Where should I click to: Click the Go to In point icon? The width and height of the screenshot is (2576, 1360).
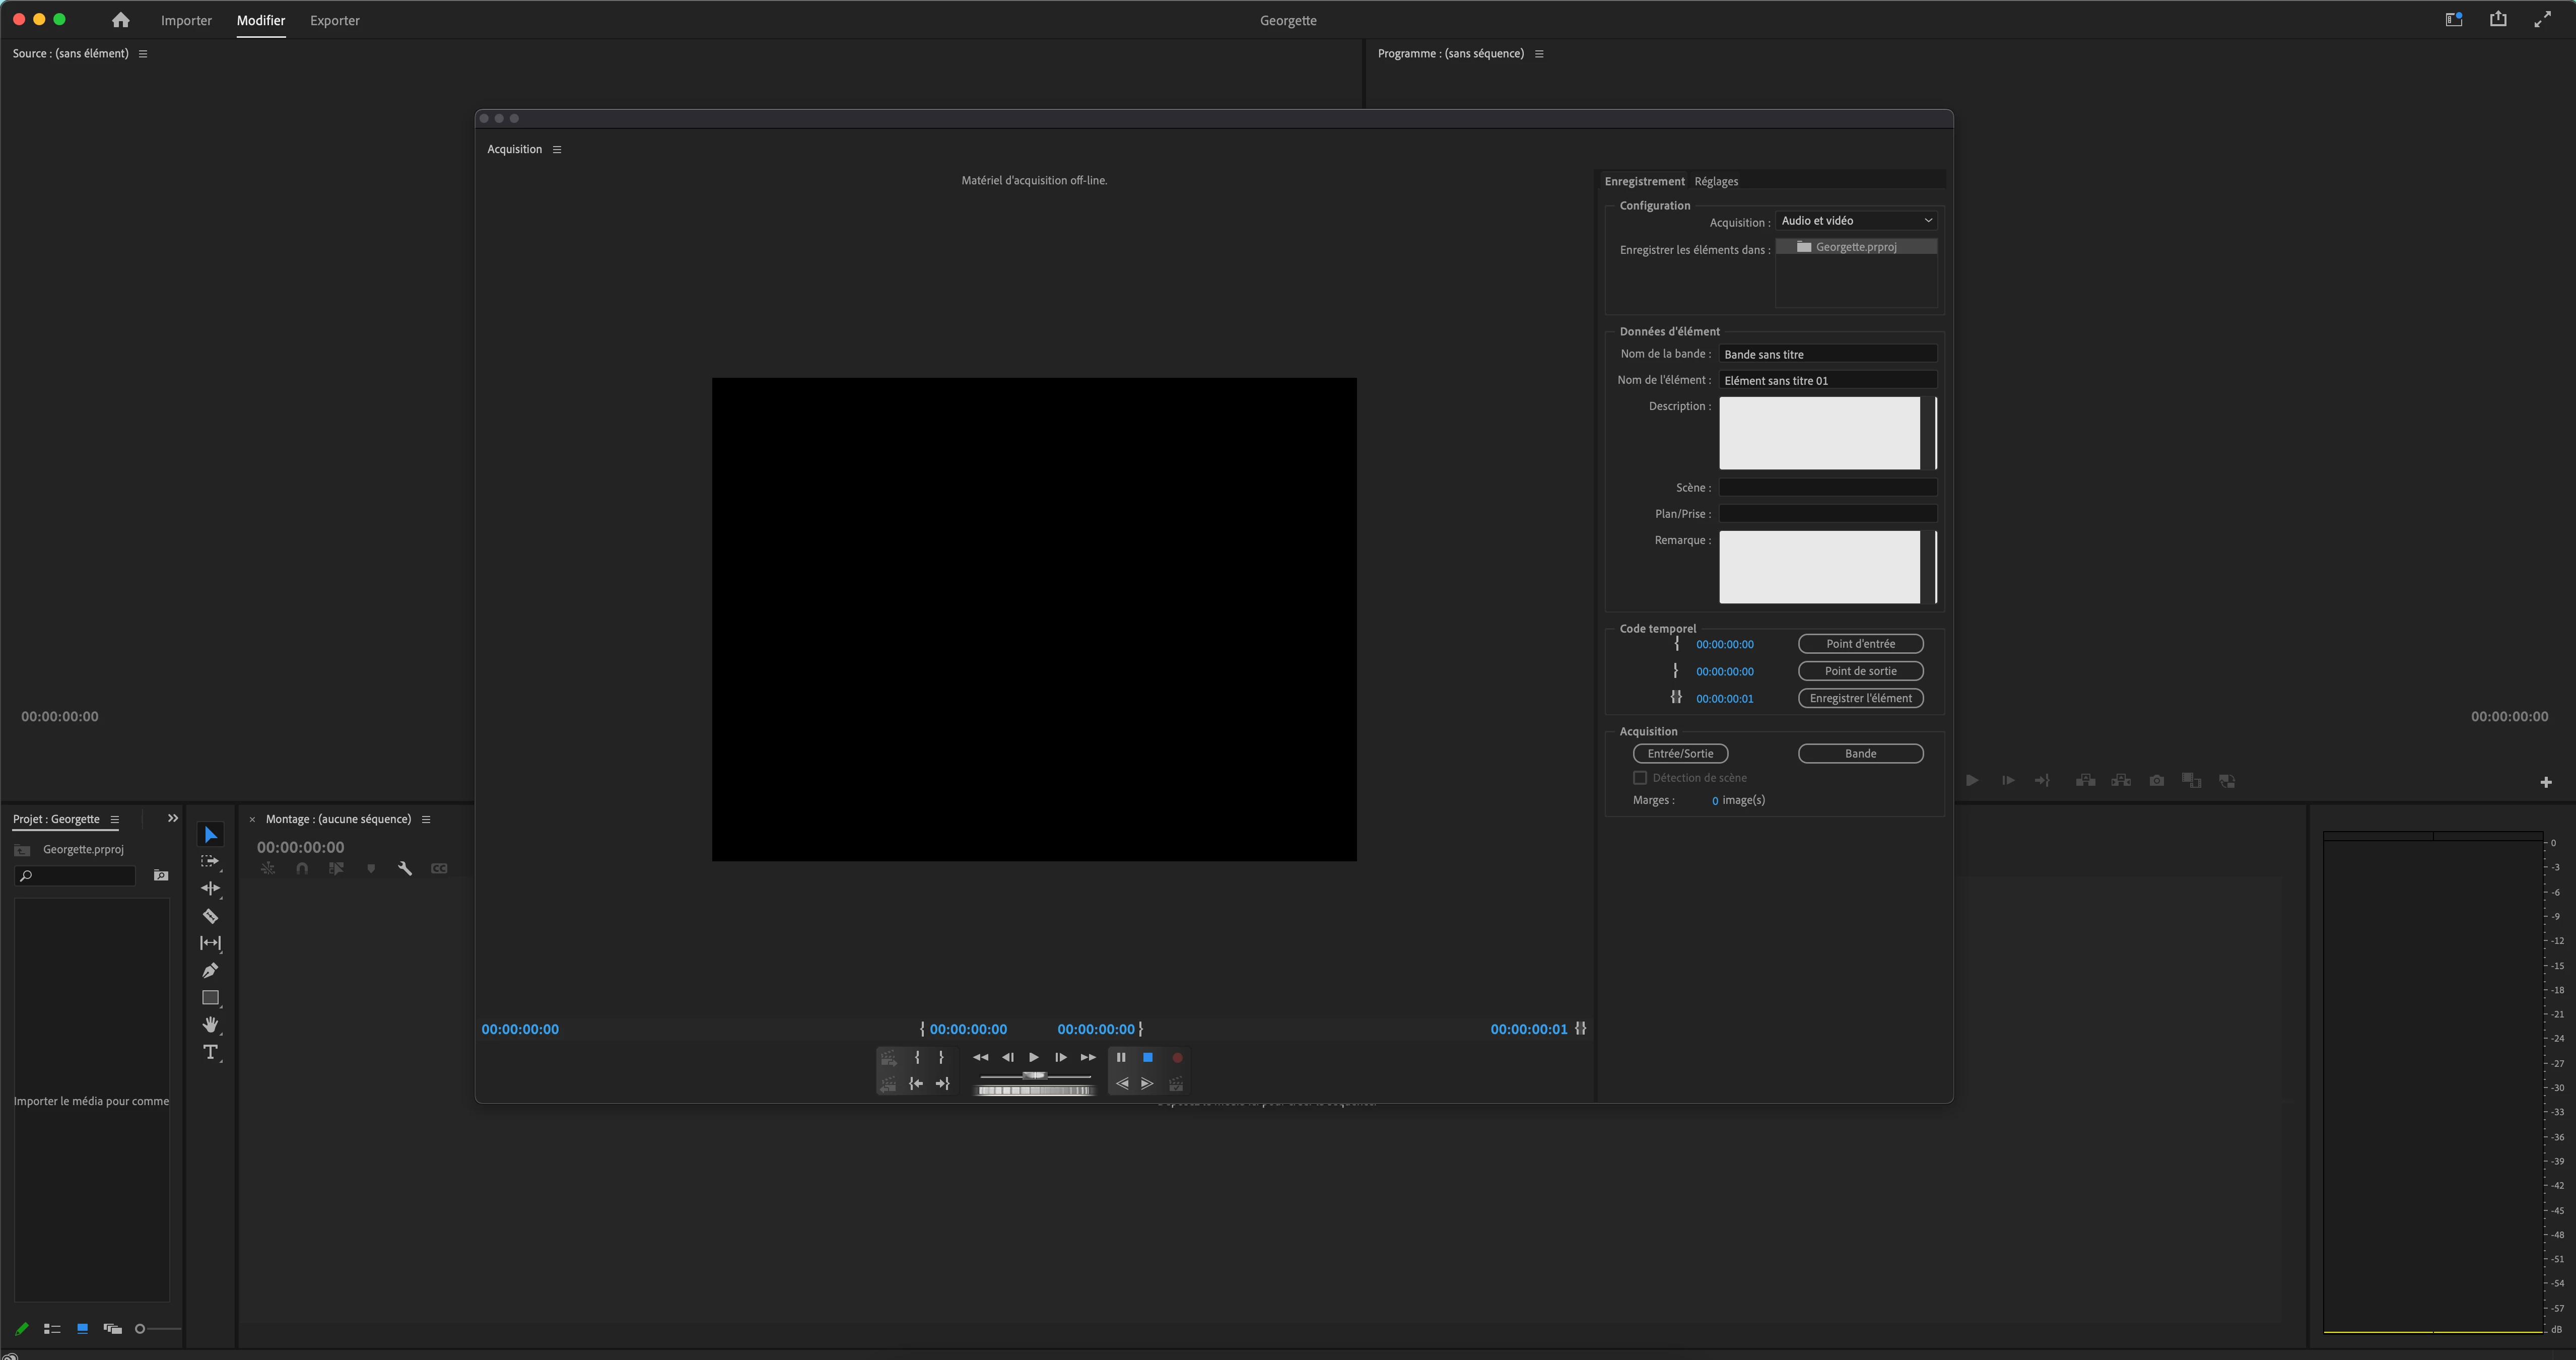[x=915, y=1084]
